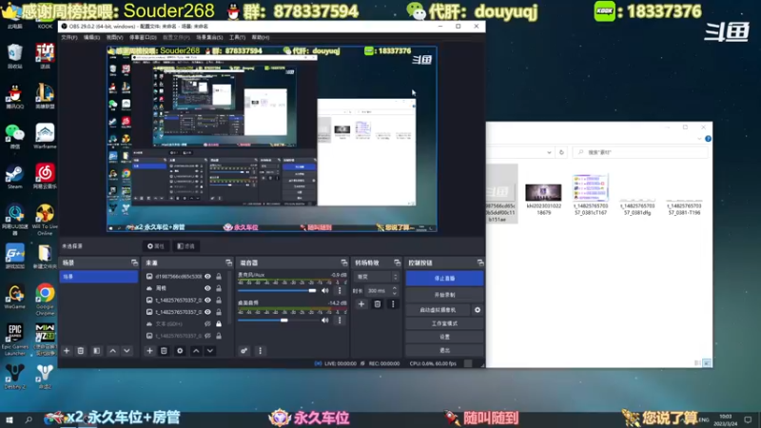Image resolution: width=761 pixels, height=428 pixels.
Task: Click the 启动虚拟摄像机 start virtual camera button
Action: (439, 310)
